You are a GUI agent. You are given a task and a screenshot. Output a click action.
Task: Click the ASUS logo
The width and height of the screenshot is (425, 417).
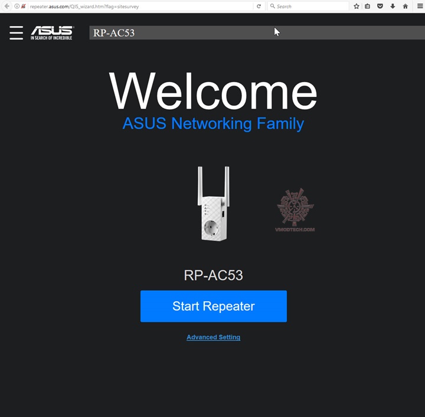(x=52, y=33)
